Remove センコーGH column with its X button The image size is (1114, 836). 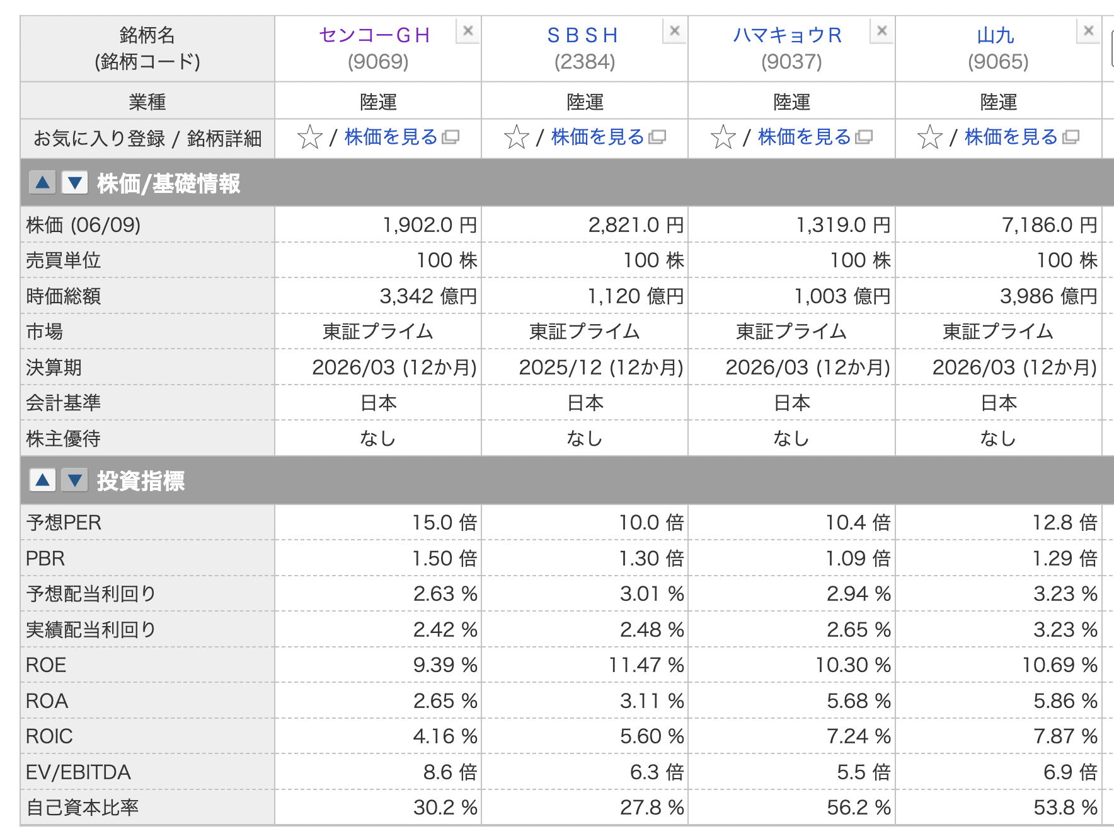468,31
